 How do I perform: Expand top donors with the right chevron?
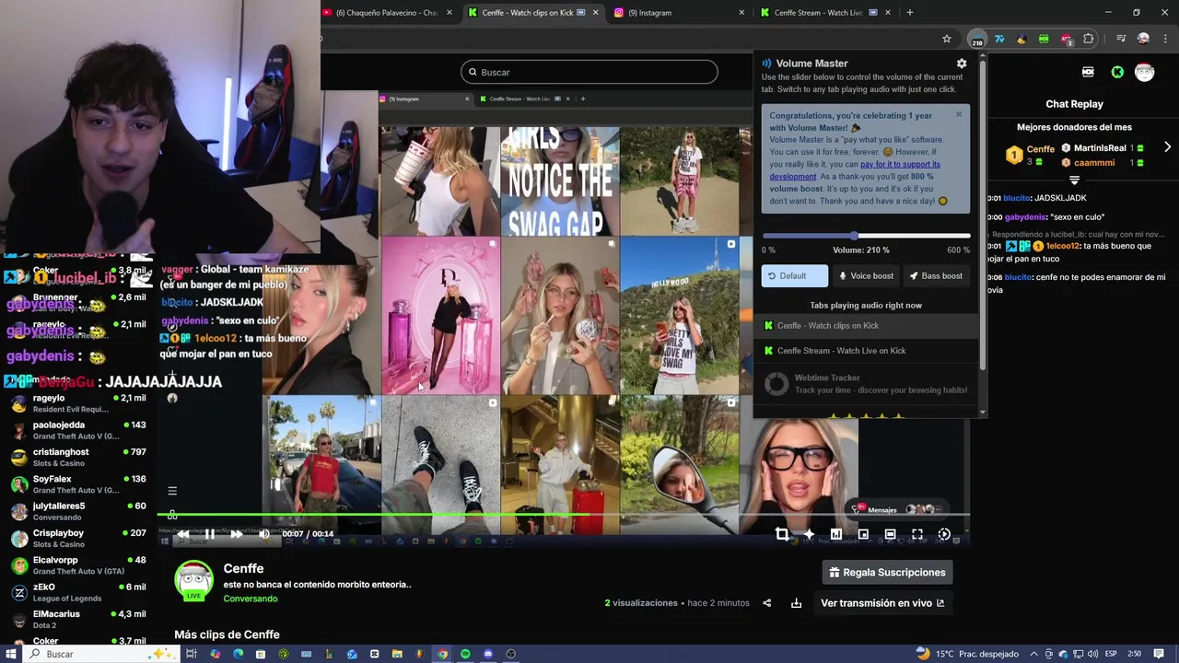1167,147
